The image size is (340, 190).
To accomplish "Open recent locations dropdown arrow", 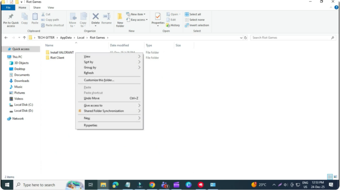I will coord(19,38).
